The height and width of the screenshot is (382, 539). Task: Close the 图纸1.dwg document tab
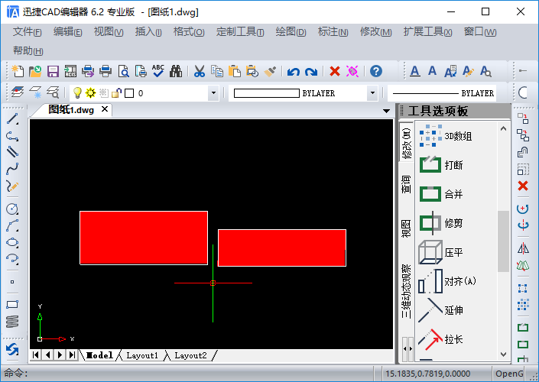pyautogui.click(x=105, y=109)
